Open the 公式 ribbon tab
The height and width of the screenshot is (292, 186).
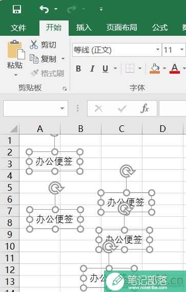[x=160, y=28]
